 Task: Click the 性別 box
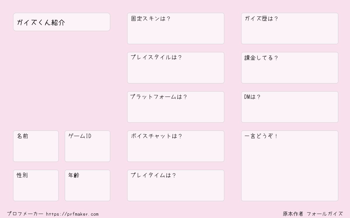tap(36, 185)
